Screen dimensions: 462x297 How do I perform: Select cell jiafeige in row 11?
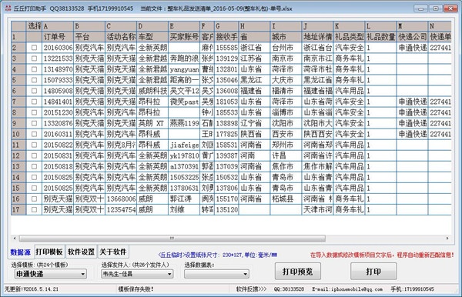tap(184, 145)
